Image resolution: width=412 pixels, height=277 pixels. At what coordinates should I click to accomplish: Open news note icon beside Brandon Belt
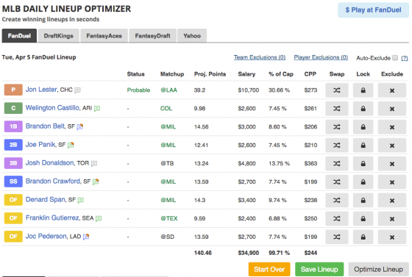click(80, 126)
